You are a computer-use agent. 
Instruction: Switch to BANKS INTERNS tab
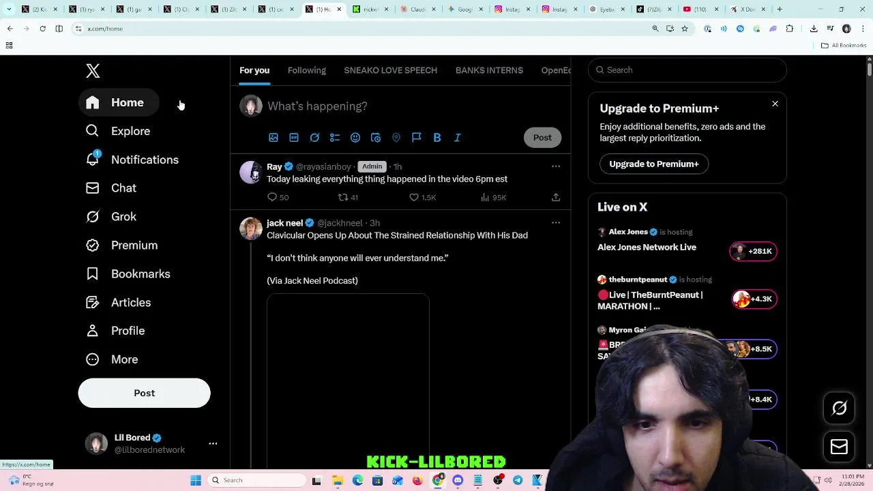489,70
